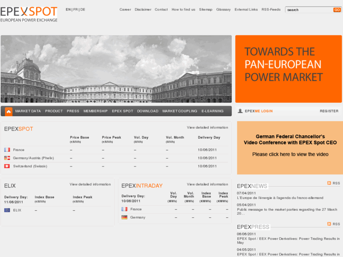Click the 'Vol. Month' column header in EPEXSPOT

(x=175, y=137)
